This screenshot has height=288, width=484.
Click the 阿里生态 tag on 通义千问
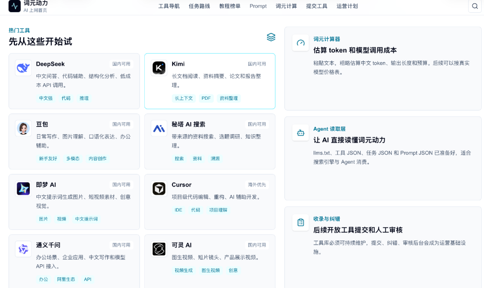tap(66, 280)
